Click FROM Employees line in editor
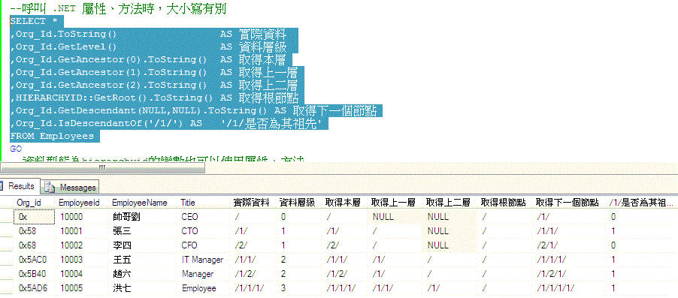This screenshot has width=678, height=298. pyautogui.click(x=52, y=136)
